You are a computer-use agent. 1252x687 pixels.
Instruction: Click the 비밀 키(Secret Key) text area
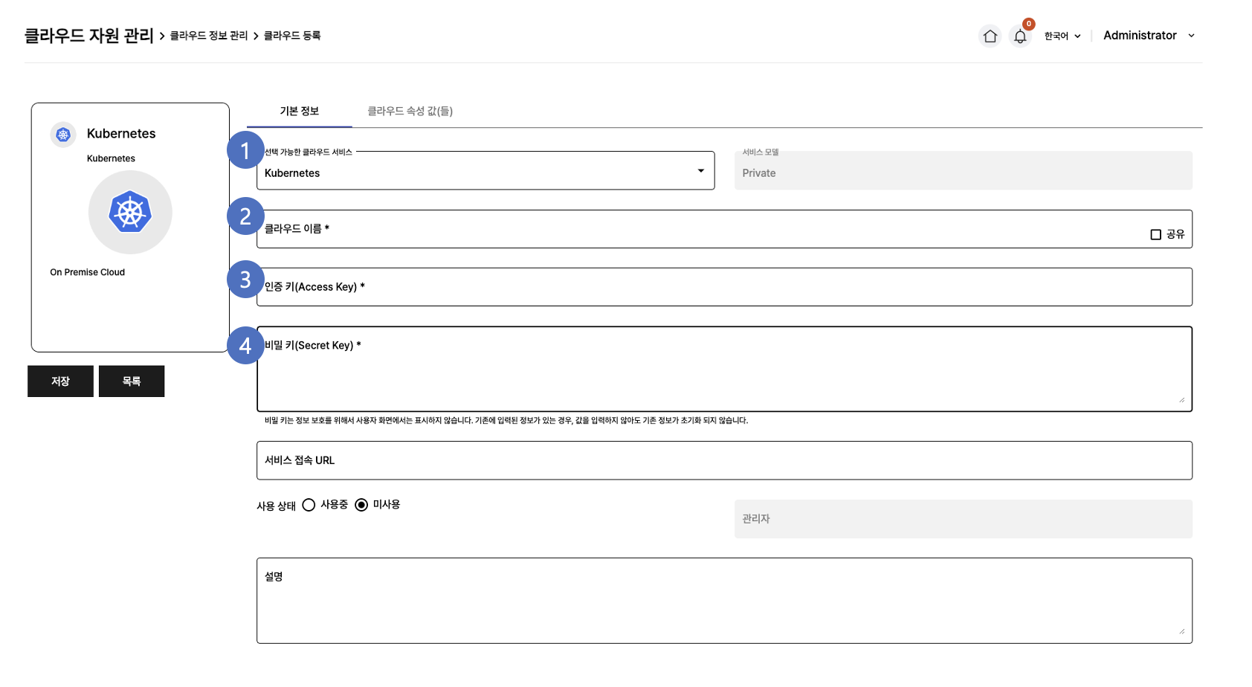[x=724, y=375]
